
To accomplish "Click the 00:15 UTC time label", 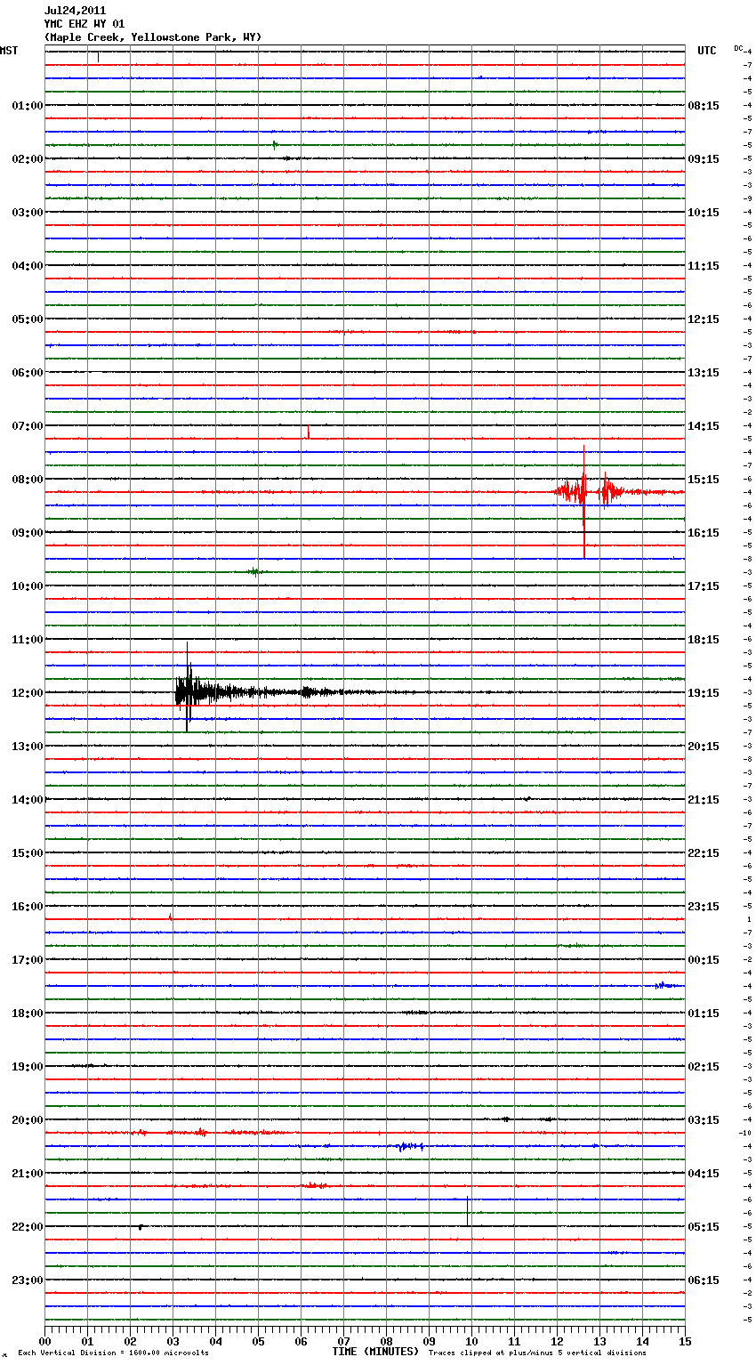I will pos(704,960).
